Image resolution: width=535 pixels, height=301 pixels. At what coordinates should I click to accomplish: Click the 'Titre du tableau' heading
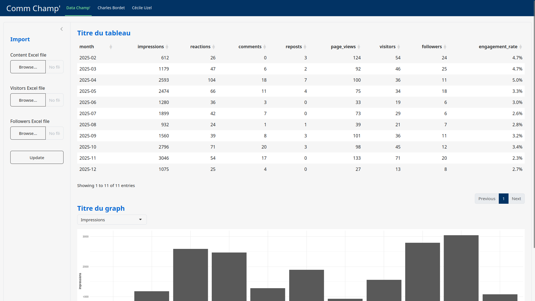[104, 33]
